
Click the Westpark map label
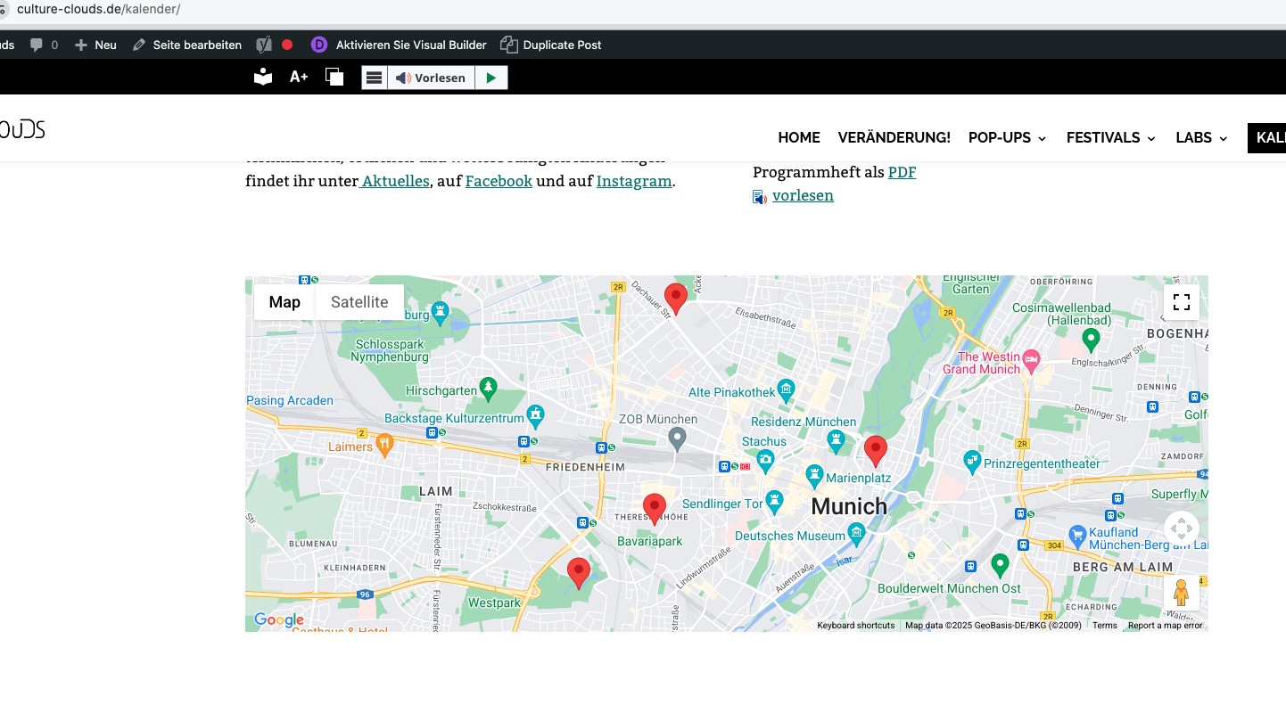(x=494, y=603)
